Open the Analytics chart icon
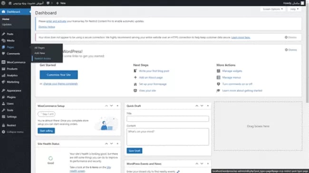Screen dimensions: 309x173 (3, 76)
